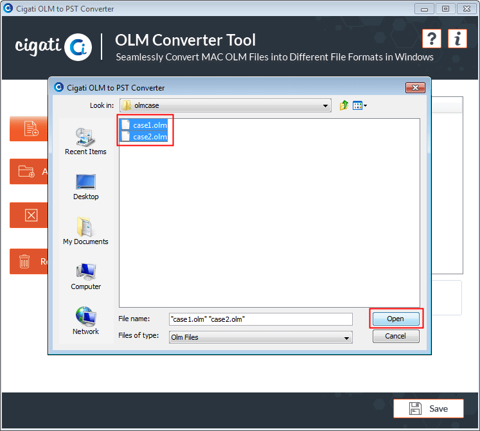The width and height of the screenshot is (480, 431).
Task: Select the case2.olm file
Action: point(144,137)
